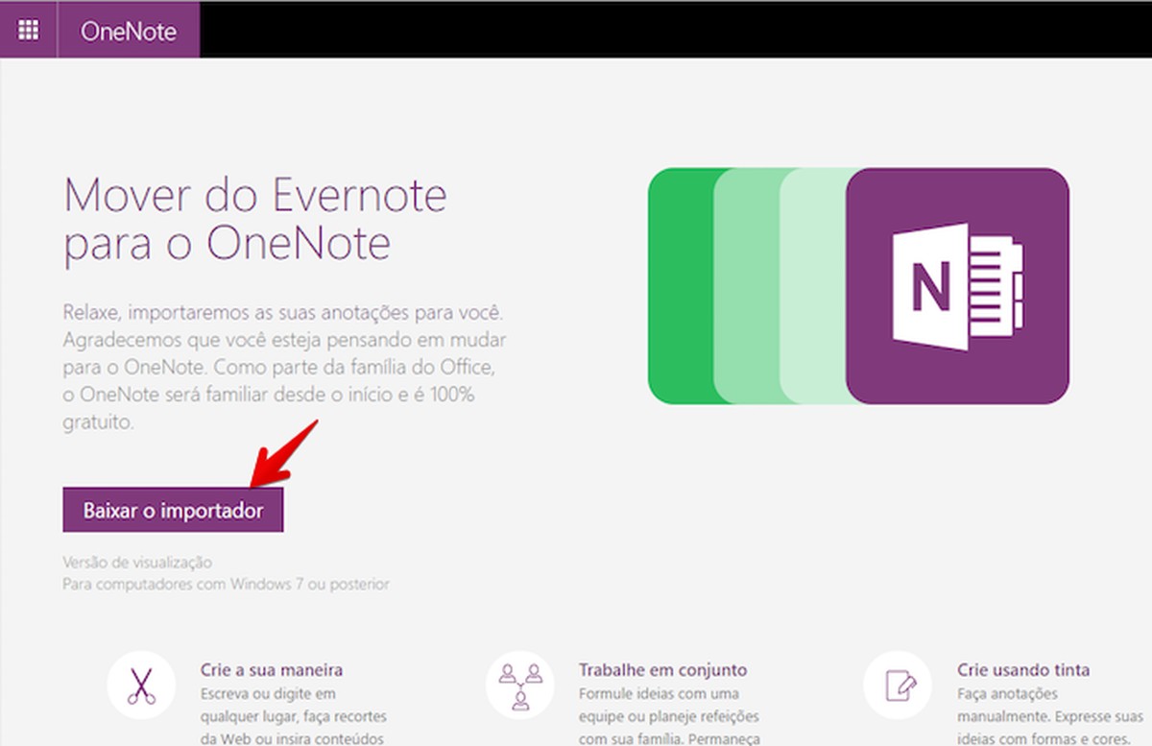Click the Relaxe, importaremos paragraph
1152x746 pixels.
[x=285, y=368]
